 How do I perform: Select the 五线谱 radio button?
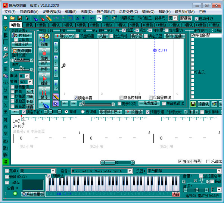pos(83,112)
